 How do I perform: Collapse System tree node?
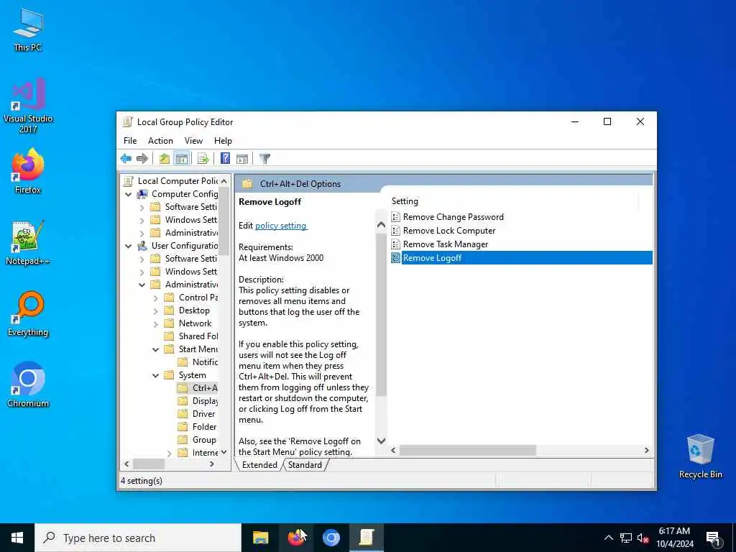[155, 375]
